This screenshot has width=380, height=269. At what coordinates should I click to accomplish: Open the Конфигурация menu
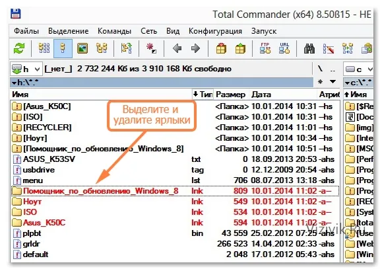click(215, 31)
